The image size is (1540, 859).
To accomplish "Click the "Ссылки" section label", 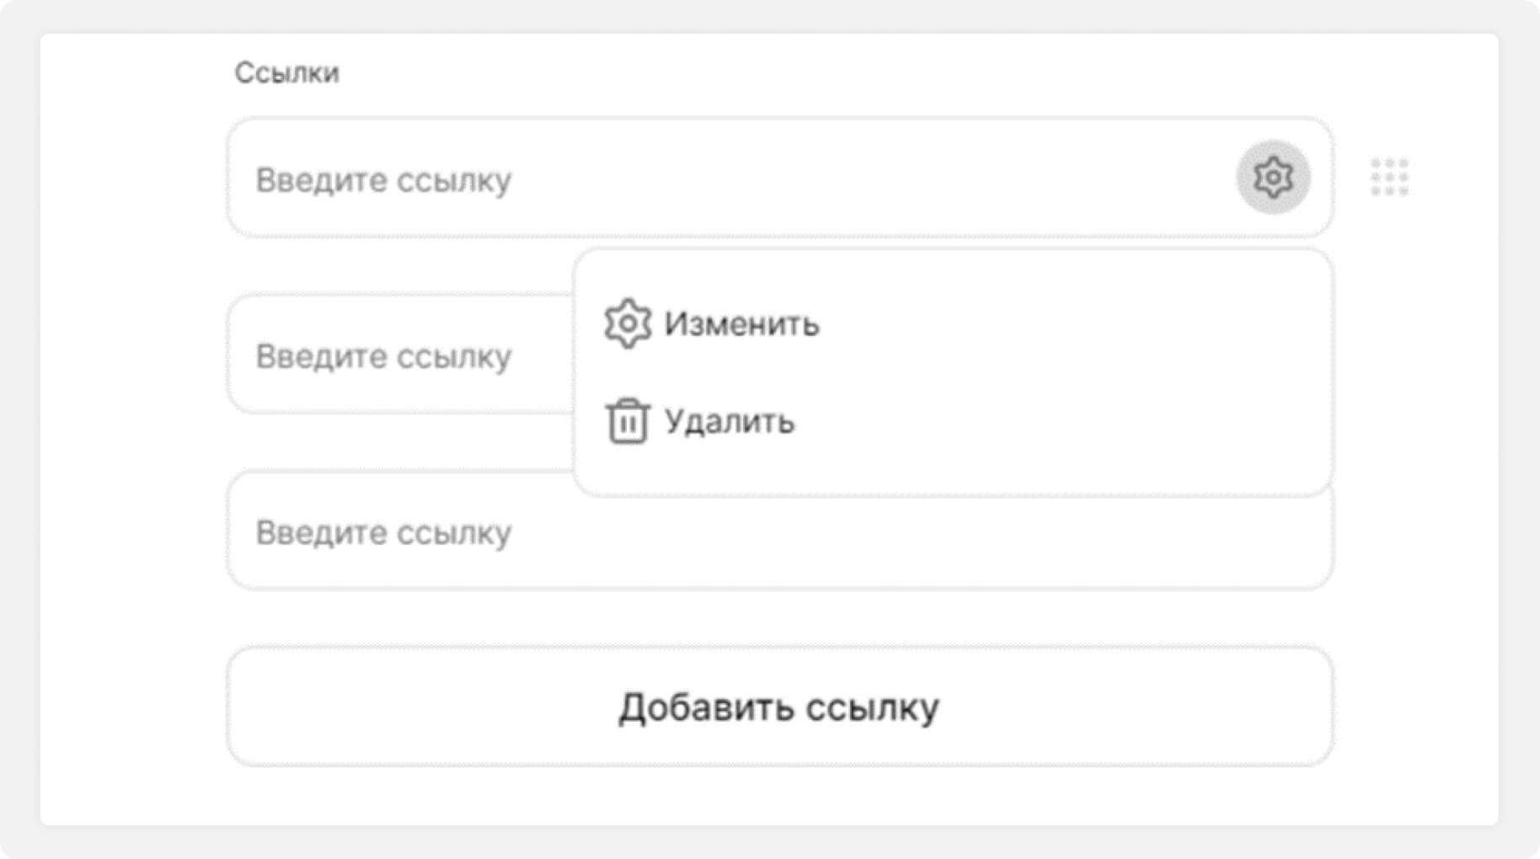I will tap(286, 73).
